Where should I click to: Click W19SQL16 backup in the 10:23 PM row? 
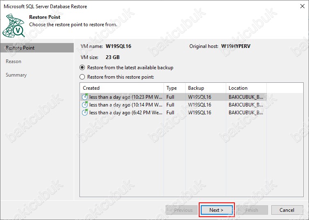click(x=200, y=97)
